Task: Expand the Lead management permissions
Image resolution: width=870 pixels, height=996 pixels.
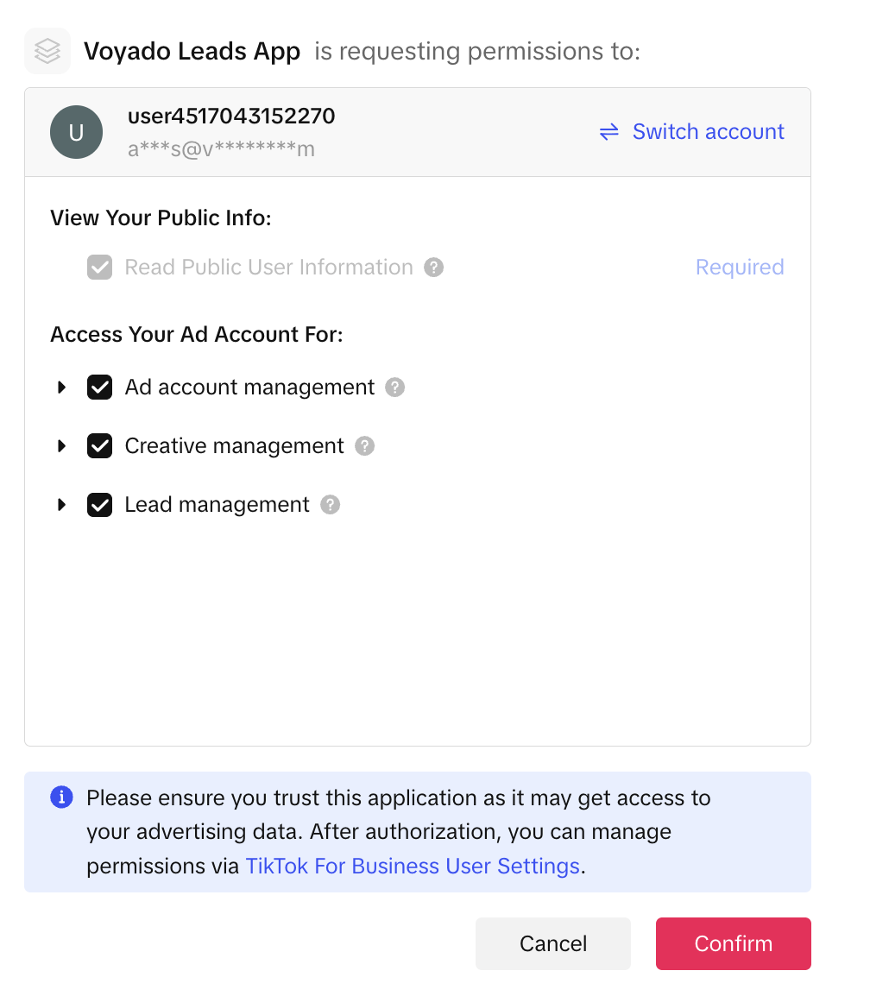Action: (x=61, y=505)
